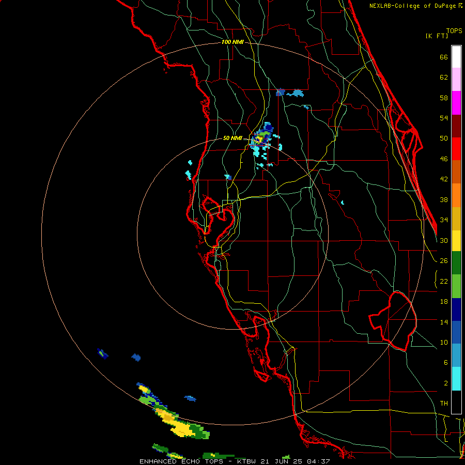Select the navy 22 kft legend swatch

click(x=456, y=309)
